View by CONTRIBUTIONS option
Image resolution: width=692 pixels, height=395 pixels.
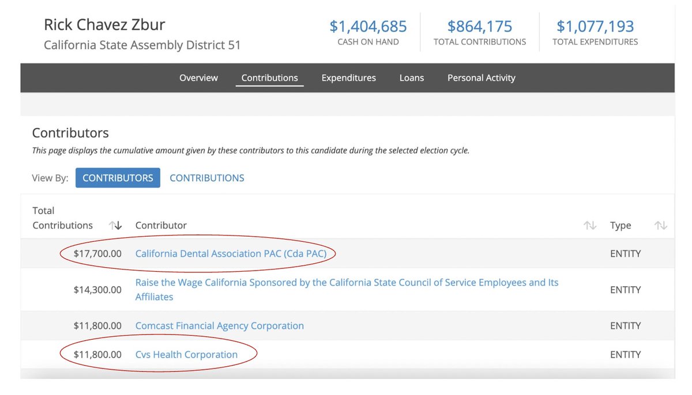[207, 178]
